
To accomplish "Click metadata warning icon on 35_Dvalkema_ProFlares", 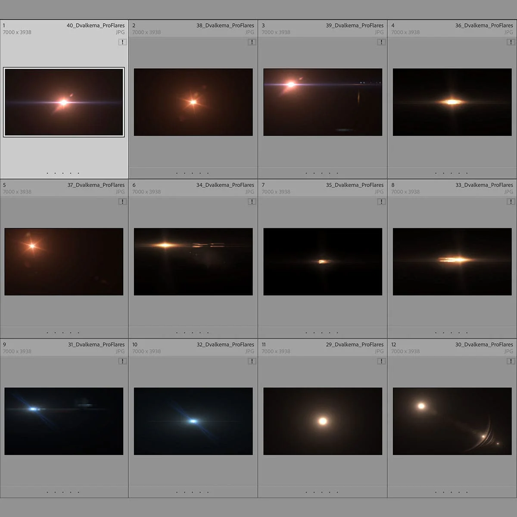I will coord(381,201).
